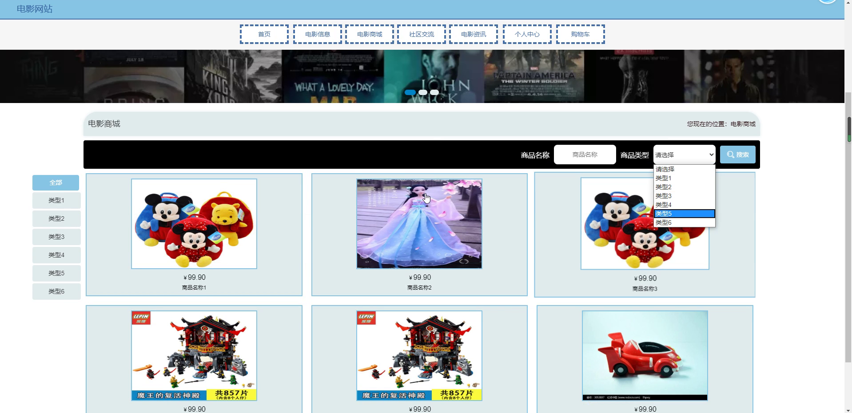The width and height of the screenshot is (852, 413).
Task: Choose 类型3 in the dropdown list
Action: (685, 196)
